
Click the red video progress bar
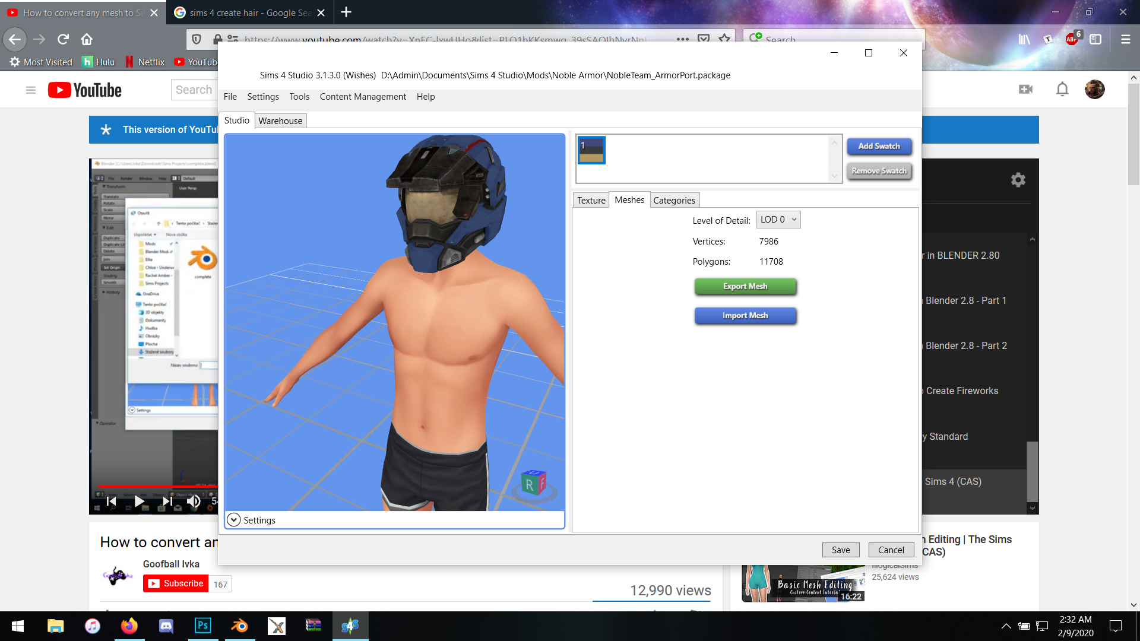pyautogui.click(x=157, y=487)
